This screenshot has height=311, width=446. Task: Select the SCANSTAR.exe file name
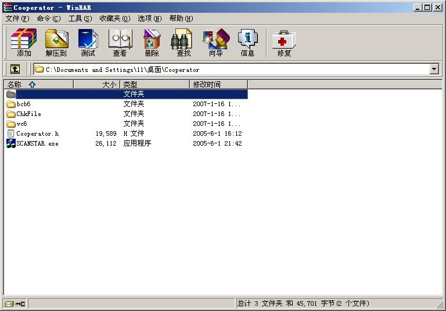pyautogui.click(x=37, y=143)
